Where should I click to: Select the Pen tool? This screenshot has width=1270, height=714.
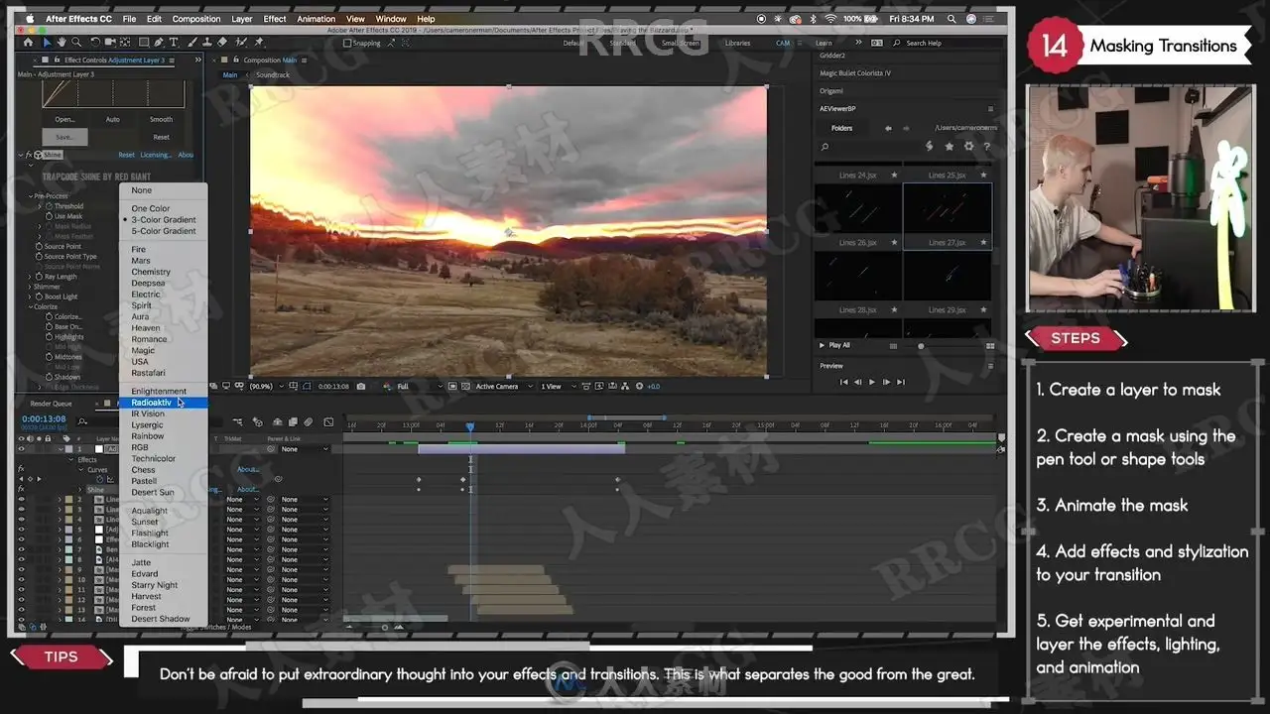(x=161, y=43)
